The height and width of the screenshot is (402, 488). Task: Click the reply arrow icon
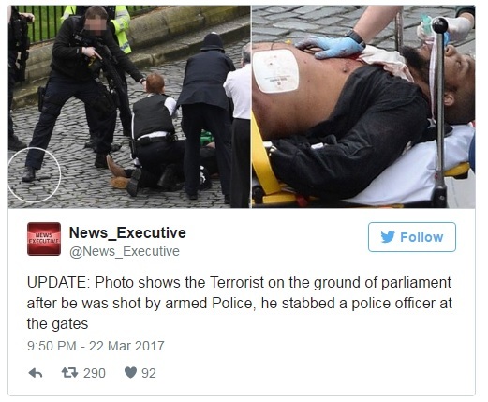coord(36,373)
